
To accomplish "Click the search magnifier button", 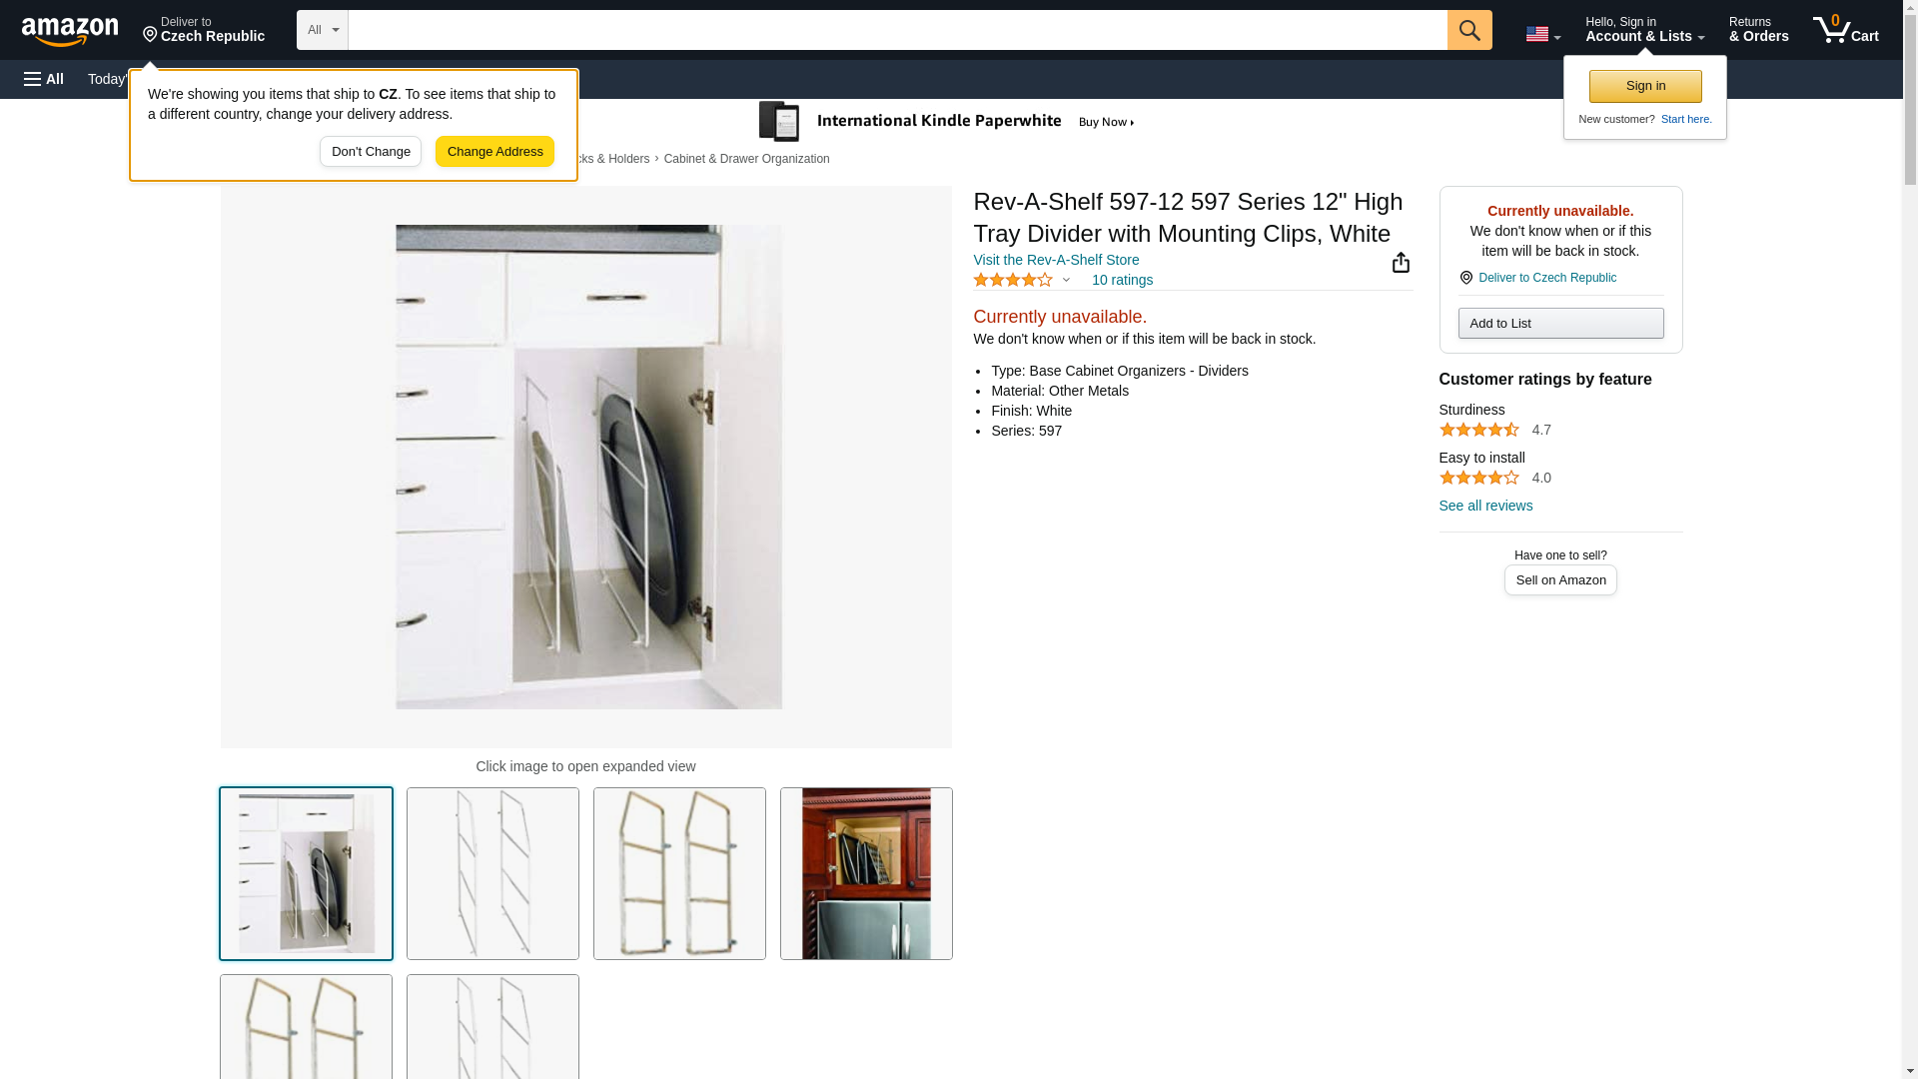I will (x=1468, y=30).
